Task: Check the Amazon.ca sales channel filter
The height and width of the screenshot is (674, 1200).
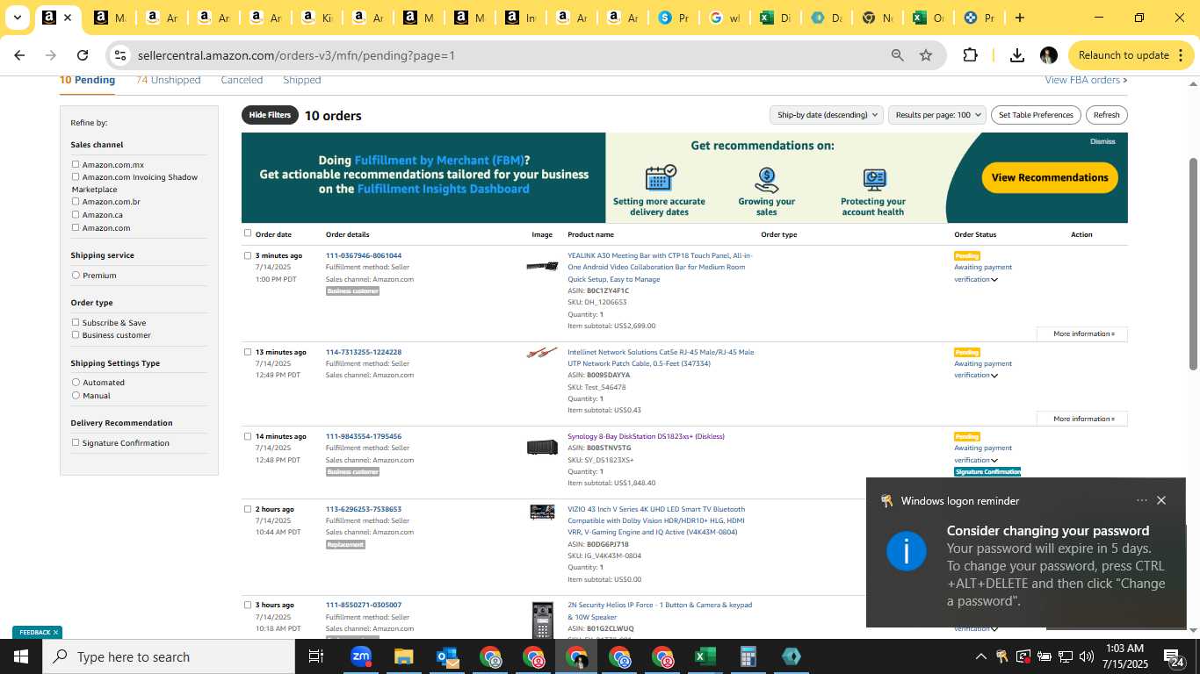Action: [76, 214]
